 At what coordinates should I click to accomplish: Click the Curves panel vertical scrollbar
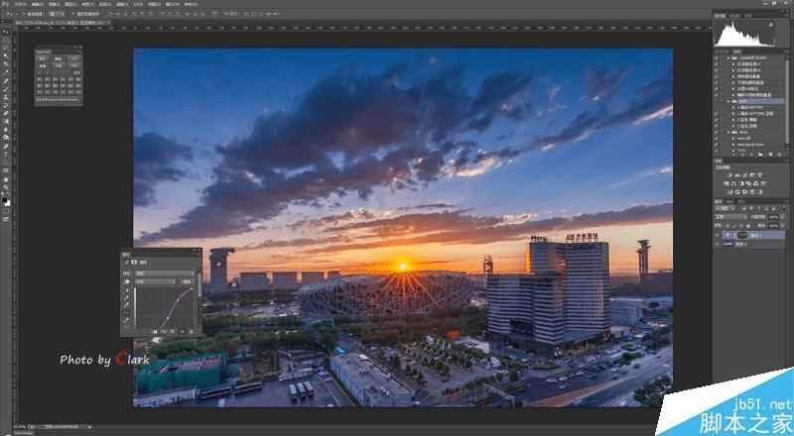(200, 283)
